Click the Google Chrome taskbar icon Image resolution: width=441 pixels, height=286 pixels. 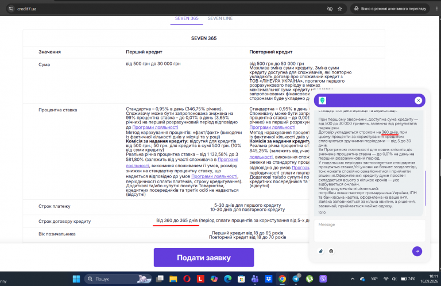282,279
